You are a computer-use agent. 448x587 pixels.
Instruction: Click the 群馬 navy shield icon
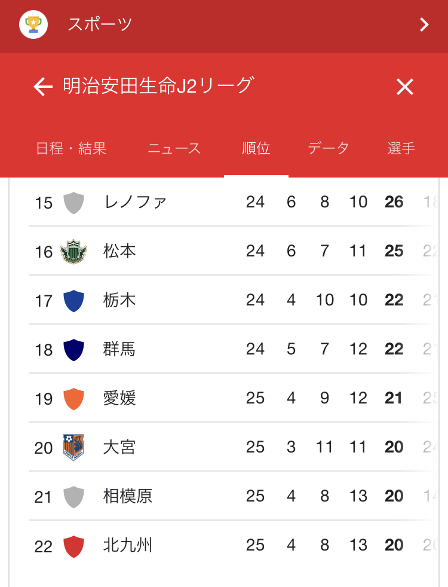[x=73, y=350]
